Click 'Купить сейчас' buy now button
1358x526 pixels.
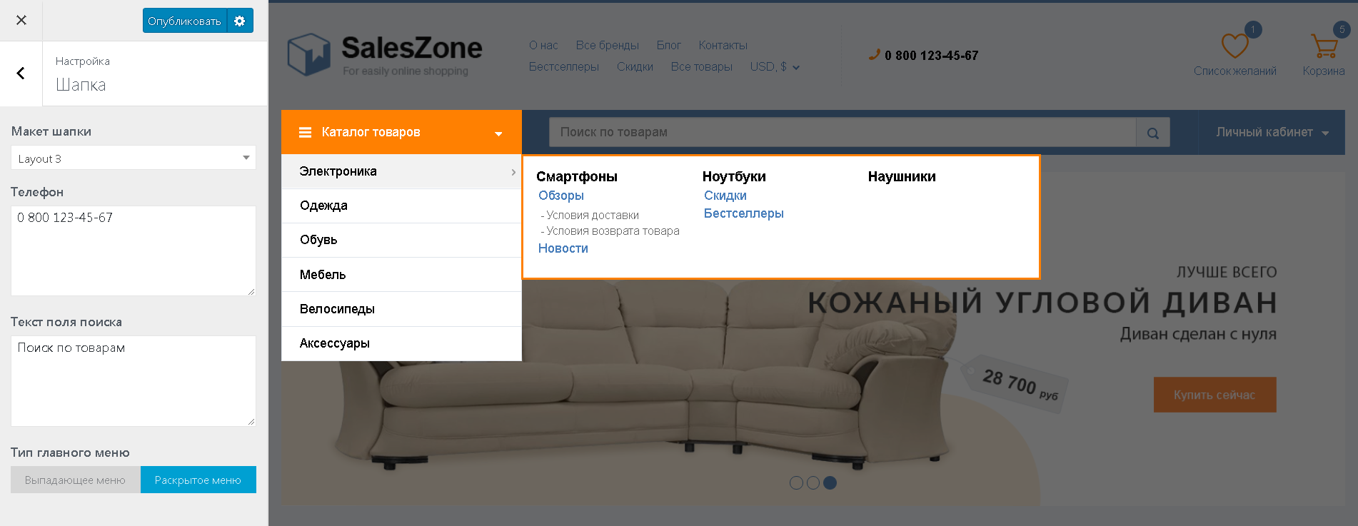[1214, 395]
